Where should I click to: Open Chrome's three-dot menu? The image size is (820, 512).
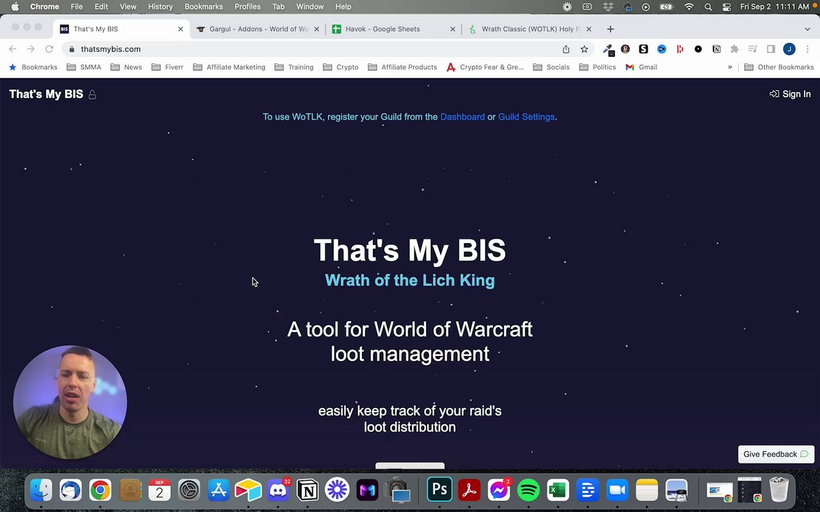pos(807,49)
